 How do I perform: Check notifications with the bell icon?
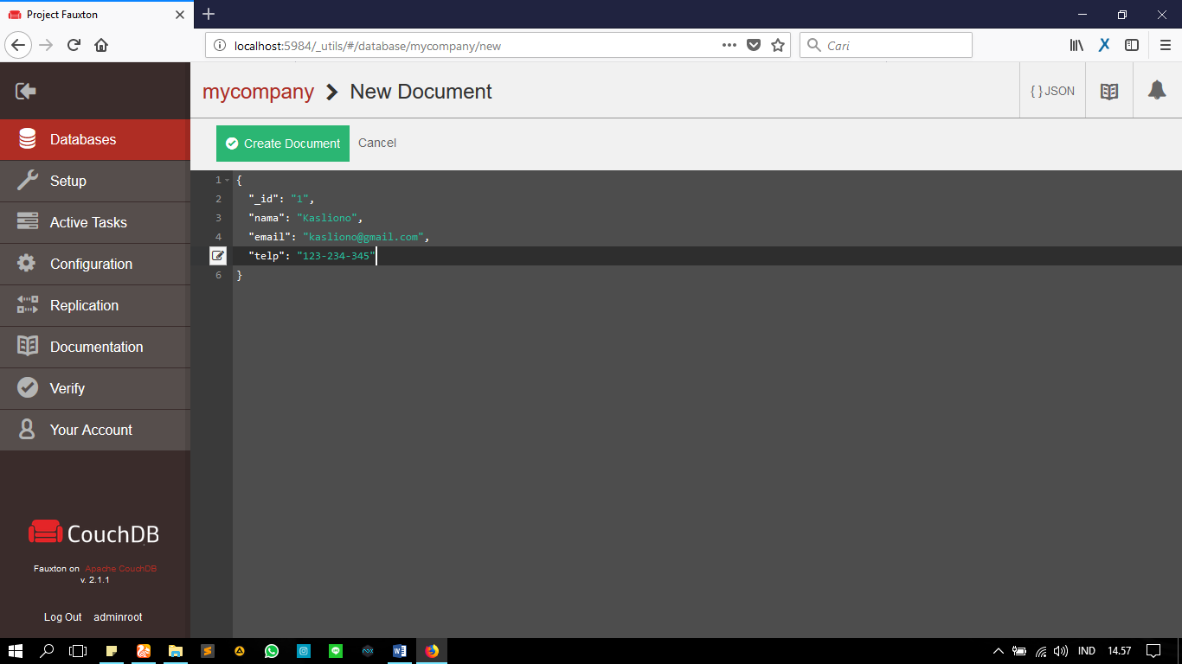[1157, 90]
